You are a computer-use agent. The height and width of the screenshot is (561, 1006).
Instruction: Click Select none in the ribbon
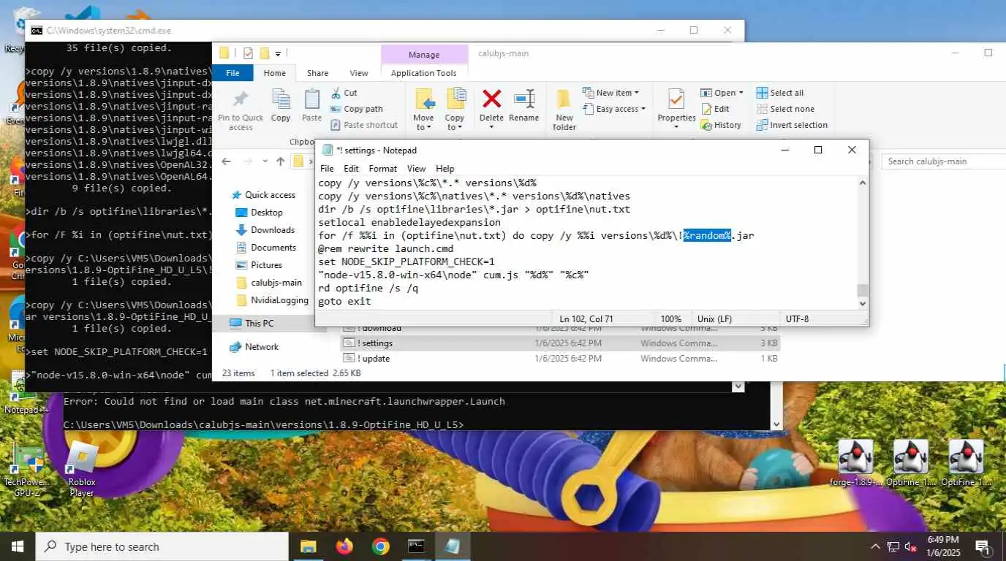point(785,109)
